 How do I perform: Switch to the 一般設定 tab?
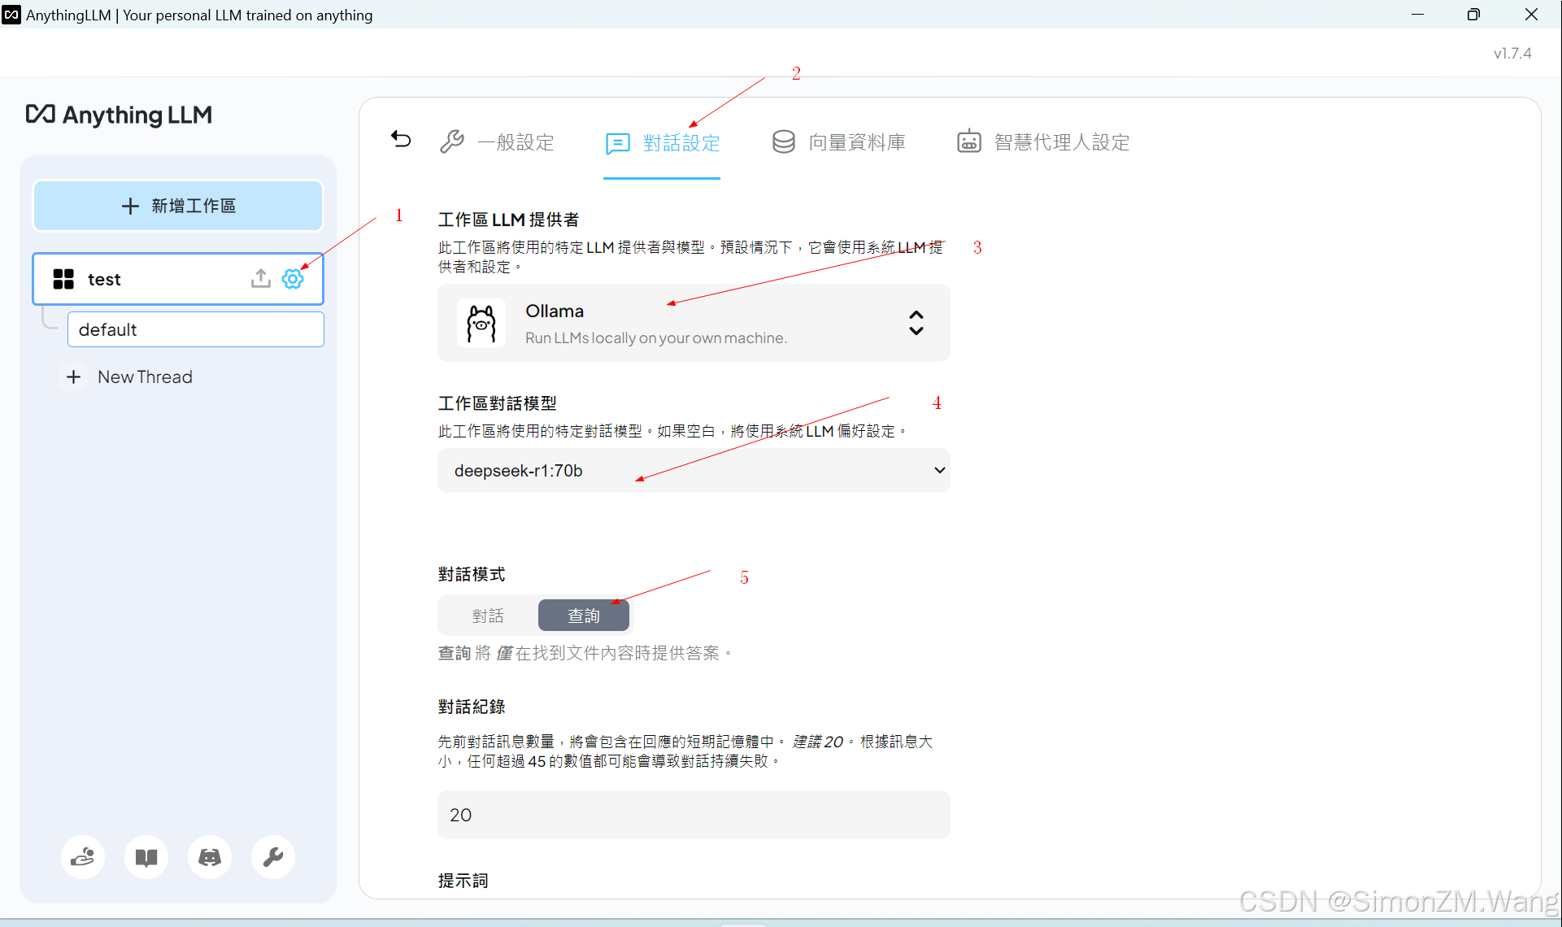tap(498, 142)
